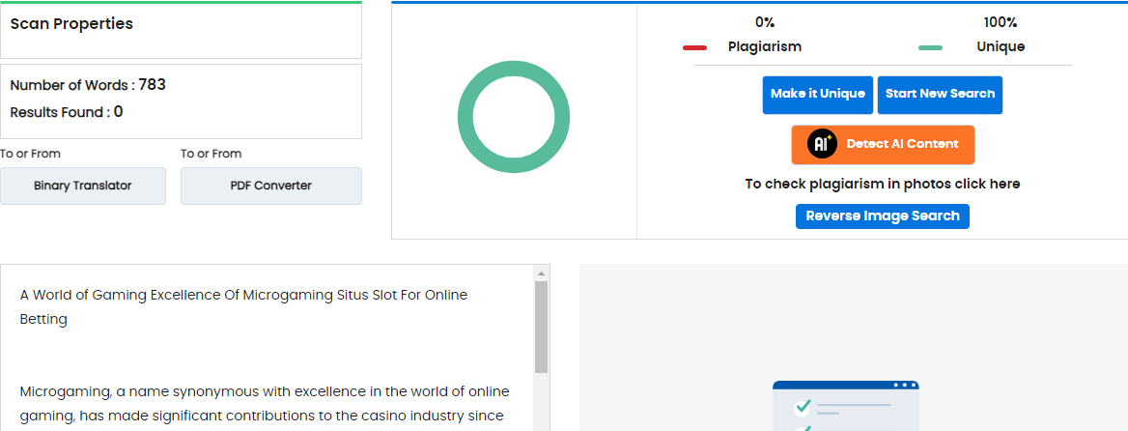Click the green Unique legend marker
The height and width of the screenshot is (431, 1128).
[931, 47]
